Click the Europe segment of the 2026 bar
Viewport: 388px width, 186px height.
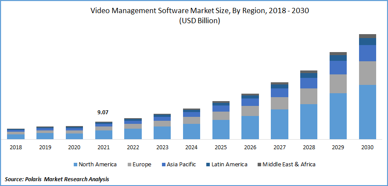tap(250, 111)
